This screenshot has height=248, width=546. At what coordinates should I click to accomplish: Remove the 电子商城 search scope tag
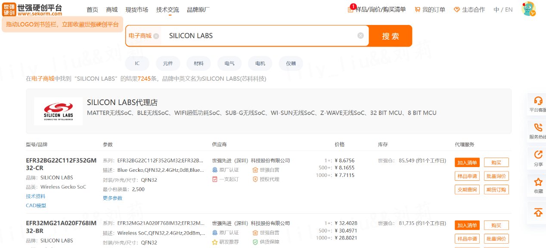156,36
